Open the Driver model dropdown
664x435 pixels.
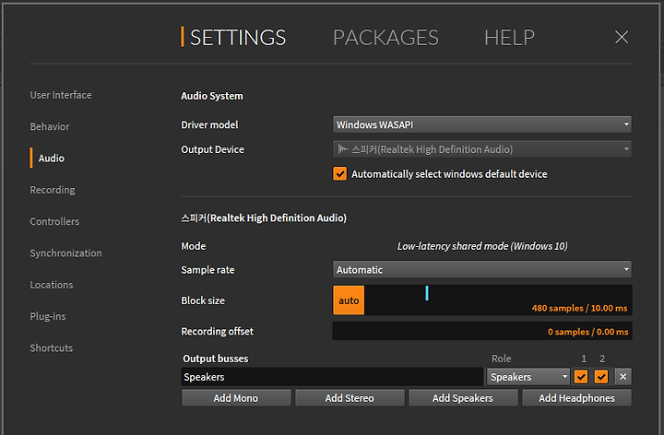482,124
